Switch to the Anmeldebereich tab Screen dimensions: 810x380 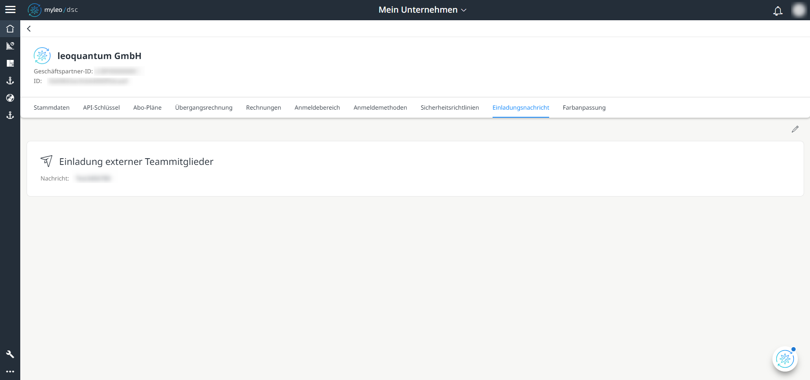(x=317, y=108)
